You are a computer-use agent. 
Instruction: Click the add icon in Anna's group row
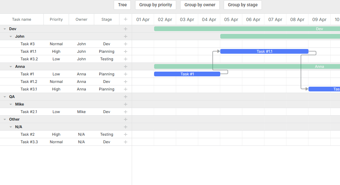coord(125,67)
